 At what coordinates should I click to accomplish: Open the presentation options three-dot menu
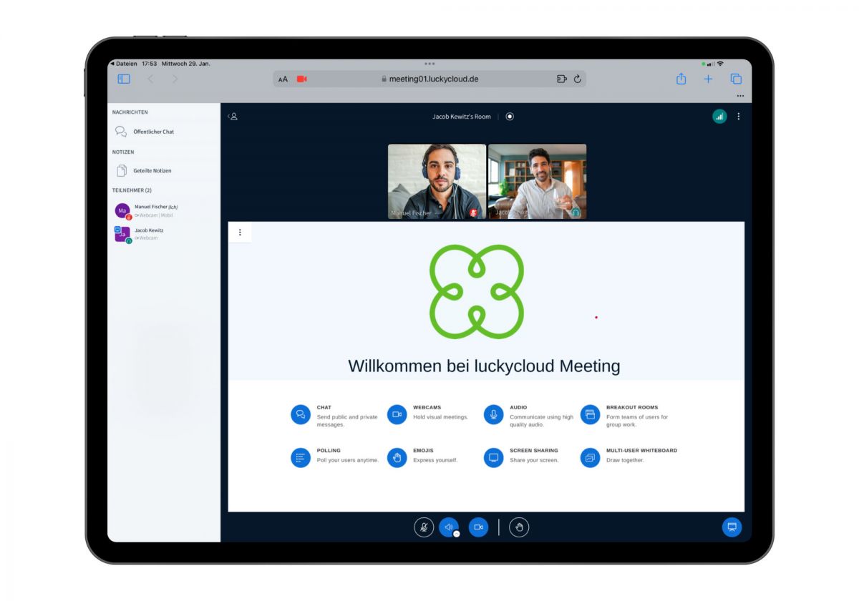click(x=240, y=233)
